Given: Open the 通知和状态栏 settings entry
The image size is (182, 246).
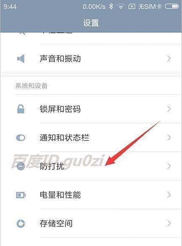Looking at the screenshot, I should pos(91,138).
